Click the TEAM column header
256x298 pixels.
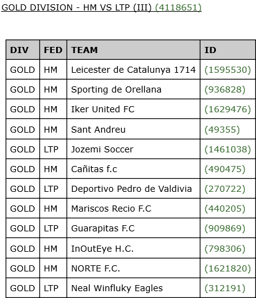[133, 50]
